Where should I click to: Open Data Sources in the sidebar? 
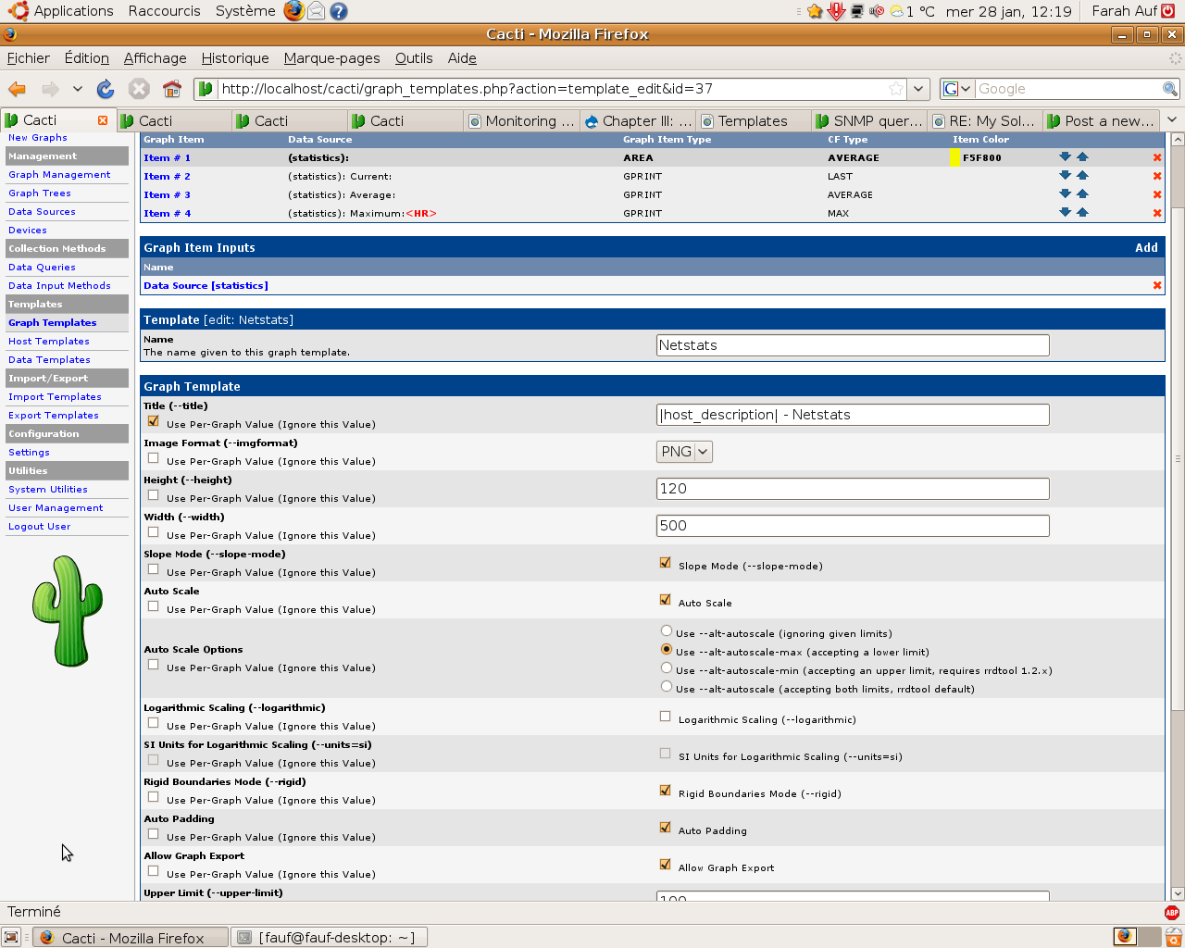pyautogui.click(x=42, y=212)
